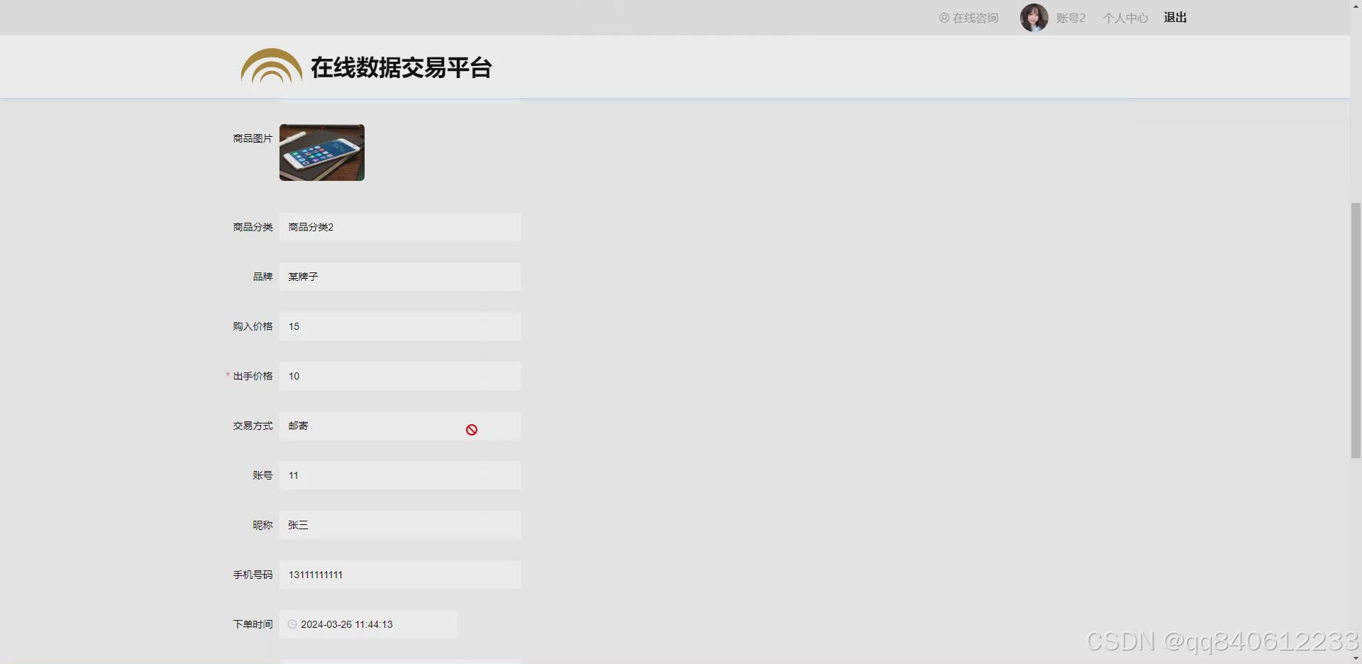Click the 账号2 username in the header
The width and height of the screenshot is (1362, 664).
[x=1071, y=17]
